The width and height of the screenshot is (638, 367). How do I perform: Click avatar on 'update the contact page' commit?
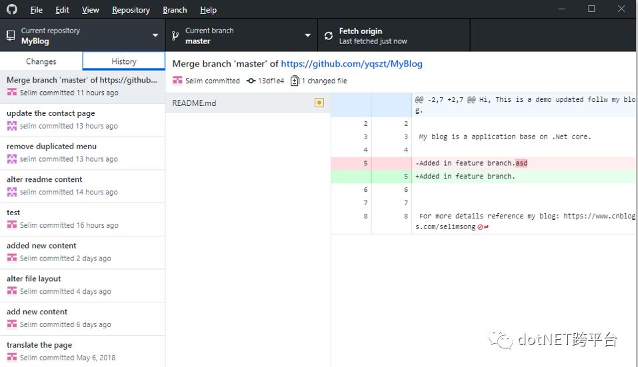(12, 126)
